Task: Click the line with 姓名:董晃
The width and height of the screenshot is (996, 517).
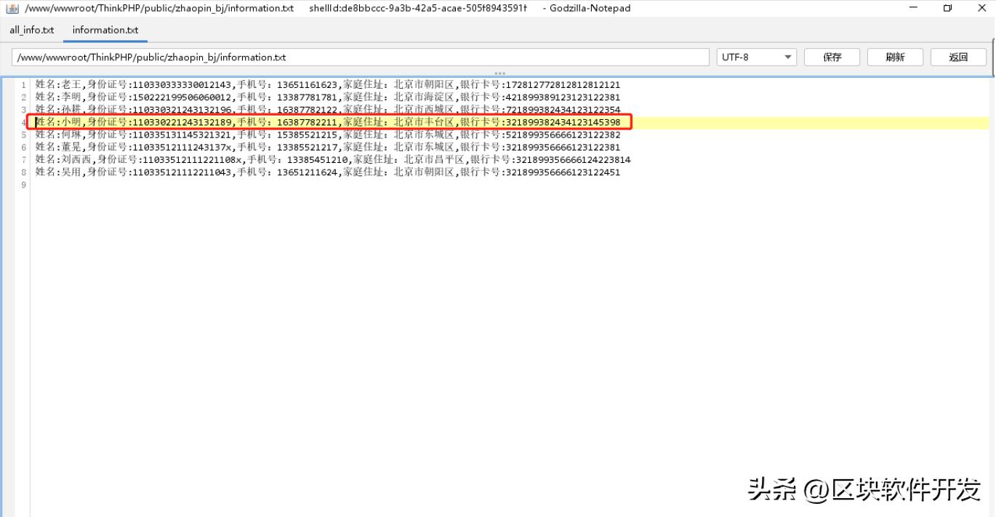Action: tap(328, 147)
